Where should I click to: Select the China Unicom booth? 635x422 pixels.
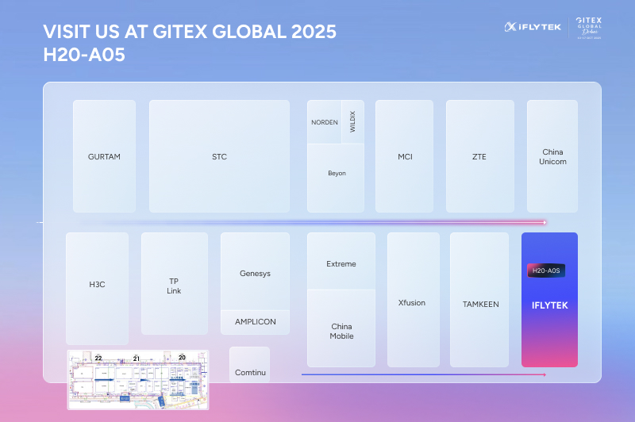coord(552,156)
